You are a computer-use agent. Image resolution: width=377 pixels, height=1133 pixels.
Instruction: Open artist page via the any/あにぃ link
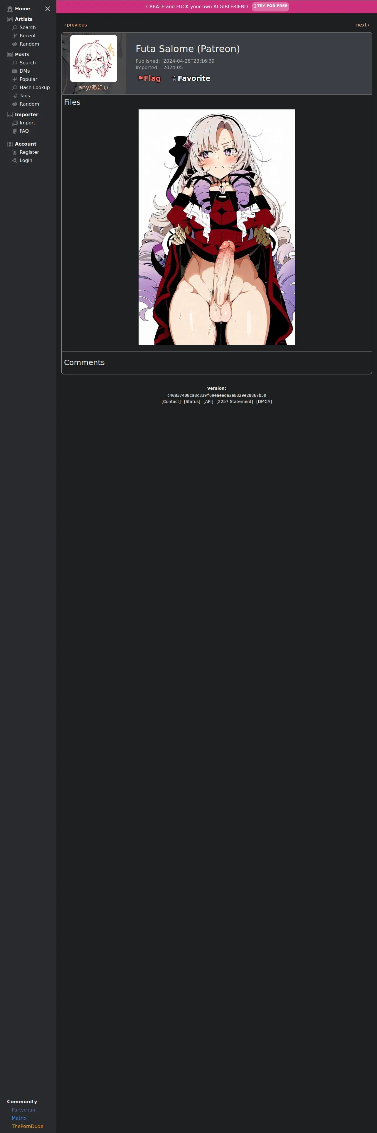(x=93, y=88)
